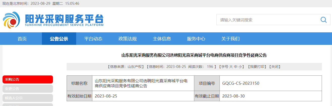Select 变更公告 in the sidebar
This screenshot has width=332, height=106.
(28, 89)
